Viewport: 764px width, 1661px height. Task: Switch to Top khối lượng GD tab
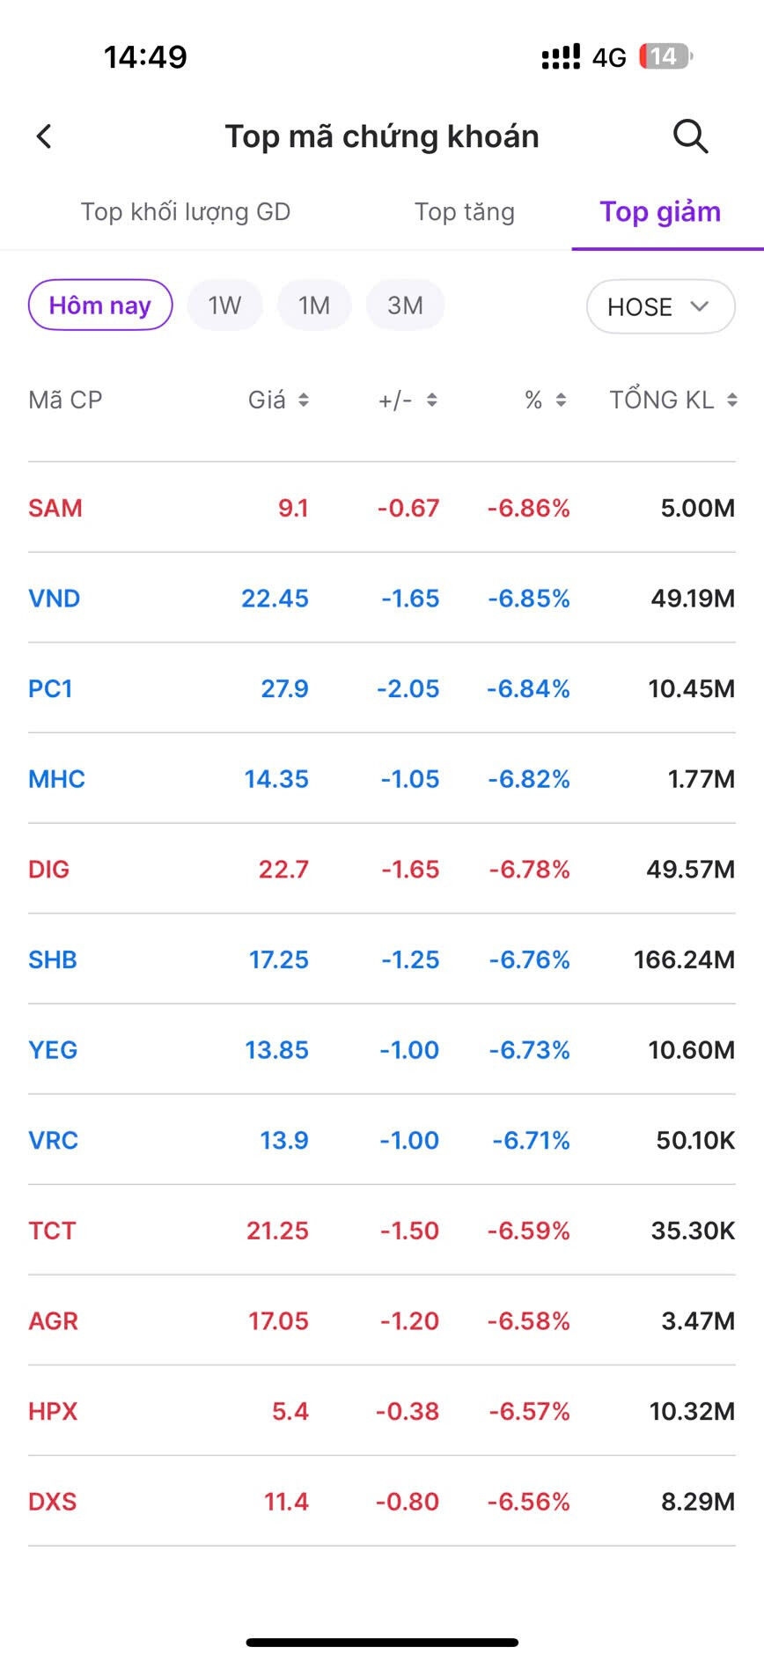tap(186, 212)
